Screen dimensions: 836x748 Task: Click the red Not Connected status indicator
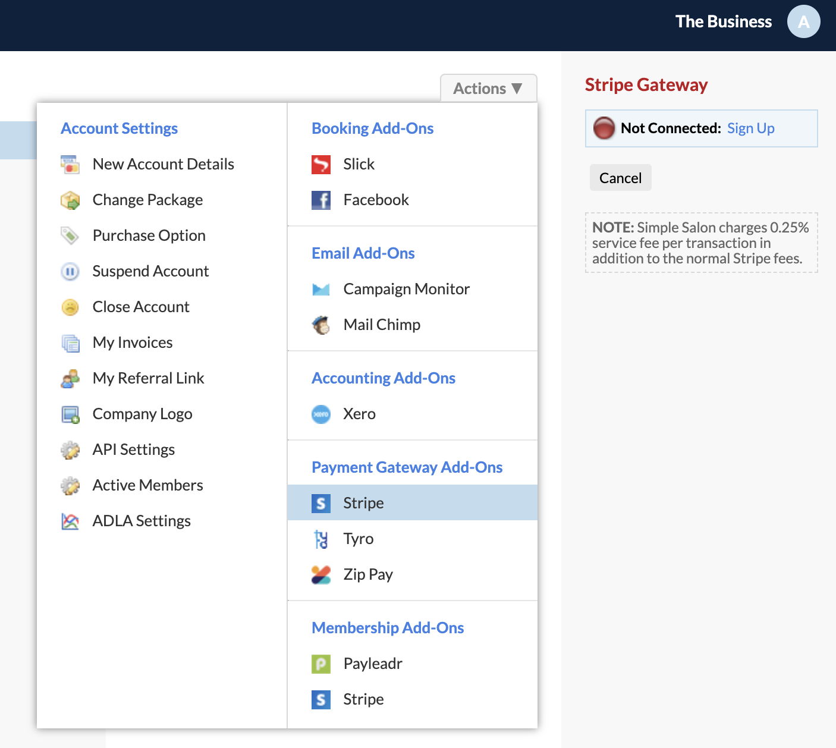(x=604, y=128)
